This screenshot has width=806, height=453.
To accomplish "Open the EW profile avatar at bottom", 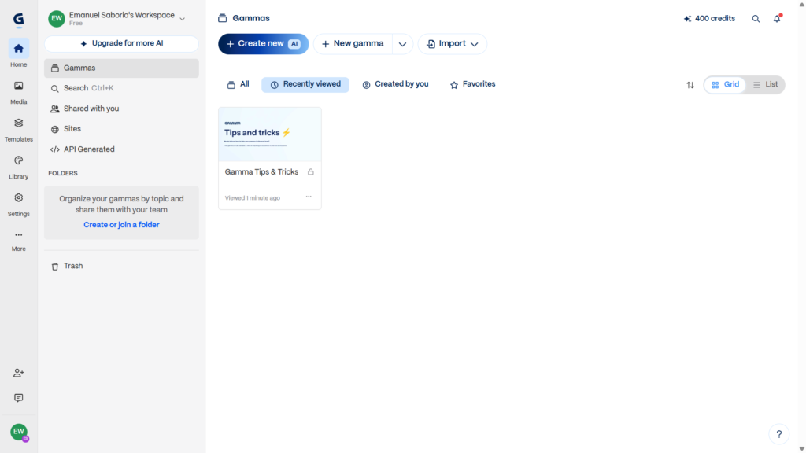I will click(19, 432).
